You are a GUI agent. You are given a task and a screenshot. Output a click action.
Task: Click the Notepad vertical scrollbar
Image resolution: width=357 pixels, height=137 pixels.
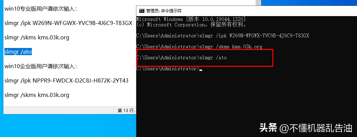point(258,3)
